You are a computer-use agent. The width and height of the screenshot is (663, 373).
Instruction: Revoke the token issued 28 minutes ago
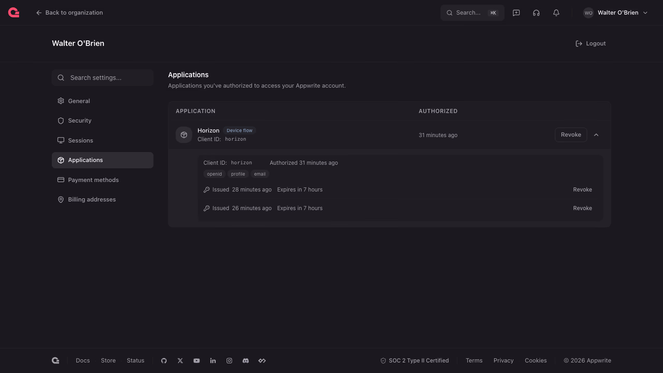point(582,190)
